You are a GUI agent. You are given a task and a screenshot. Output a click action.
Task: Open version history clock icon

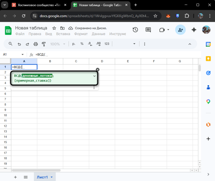(x=135, y=30)
